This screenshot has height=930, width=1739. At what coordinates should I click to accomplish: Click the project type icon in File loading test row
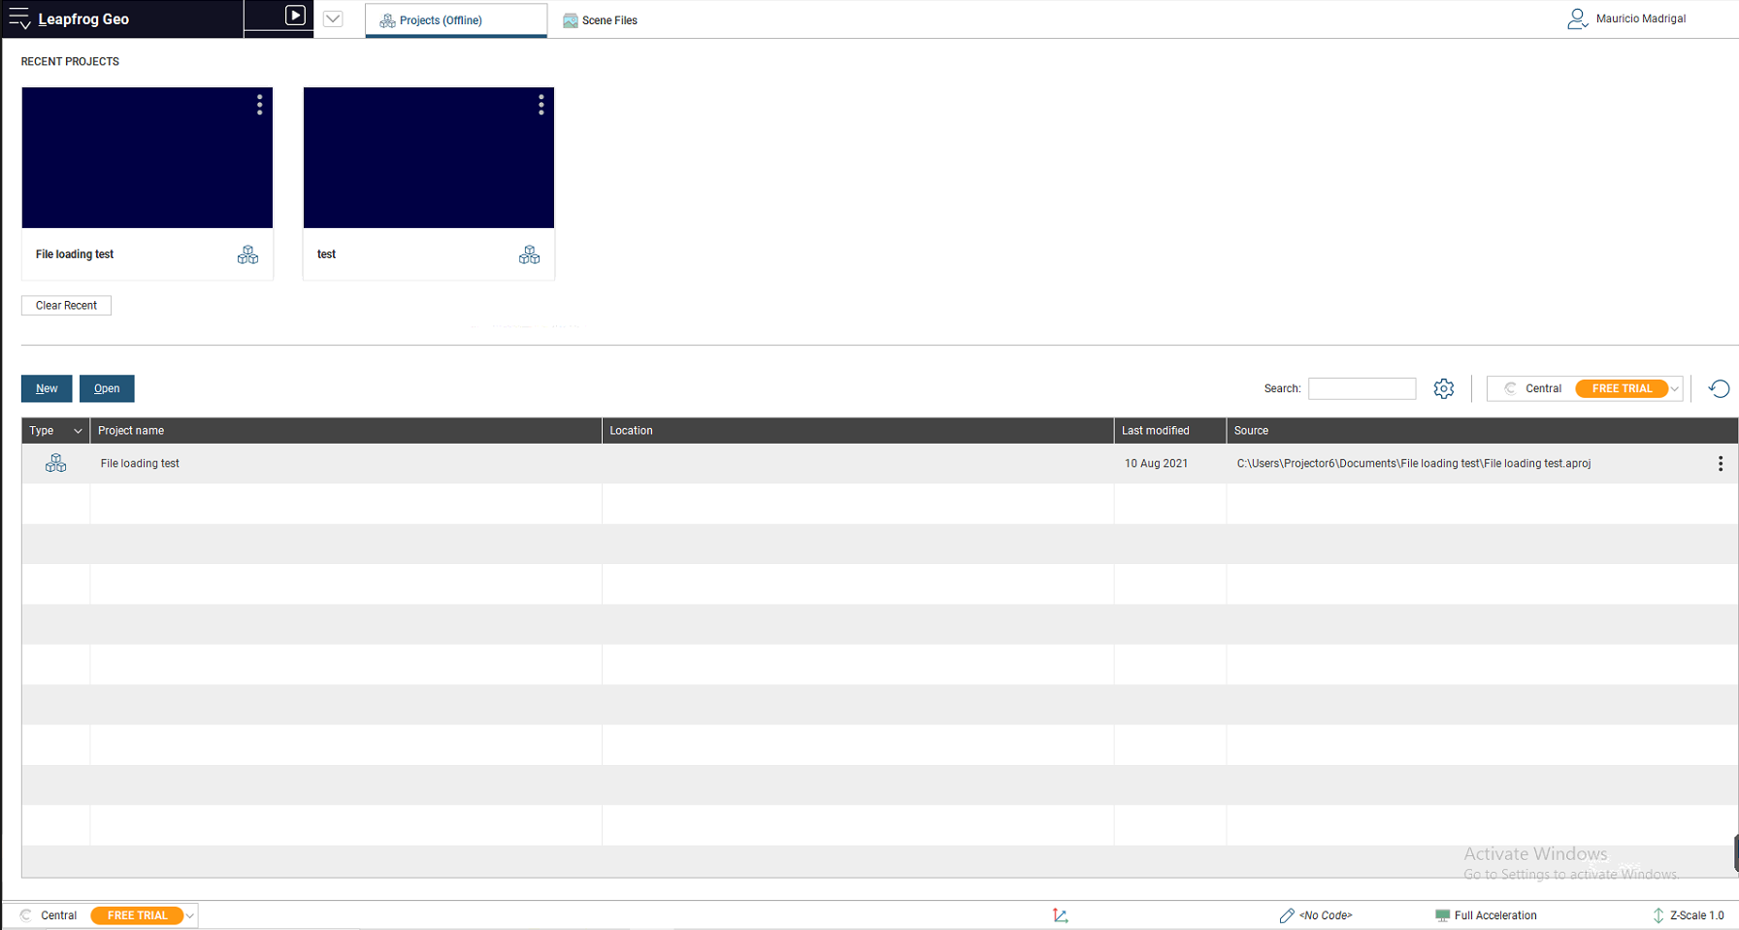click(x=56, y=464)
